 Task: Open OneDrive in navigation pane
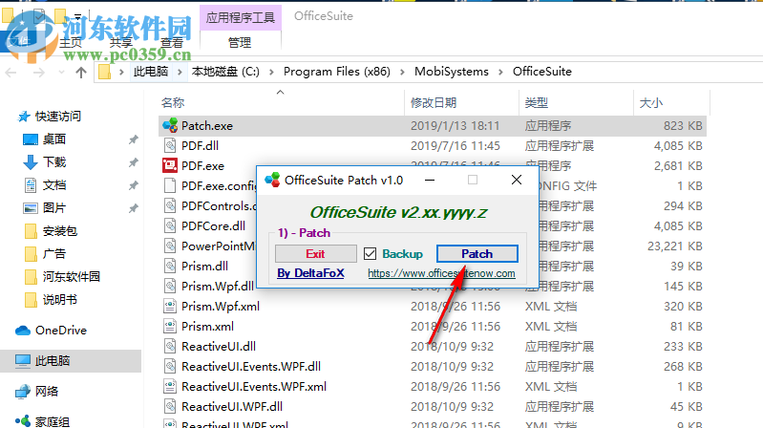(61, 331)
